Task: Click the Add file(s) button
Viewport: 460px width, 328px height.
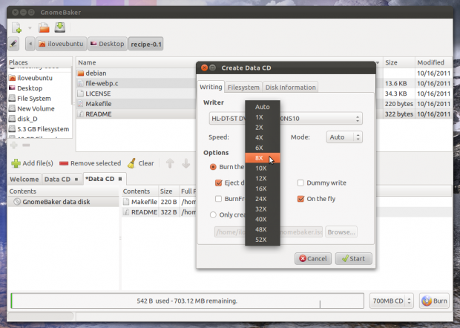Action: click(32, 163)
